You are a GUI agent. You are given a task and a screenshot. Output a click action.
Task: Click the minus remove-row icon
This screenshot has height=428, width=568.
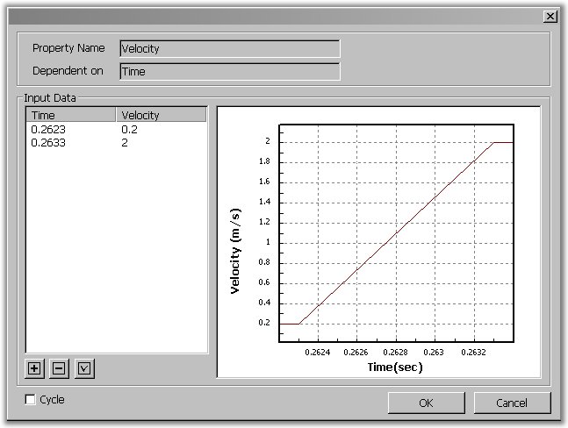[x=59, y=368]
